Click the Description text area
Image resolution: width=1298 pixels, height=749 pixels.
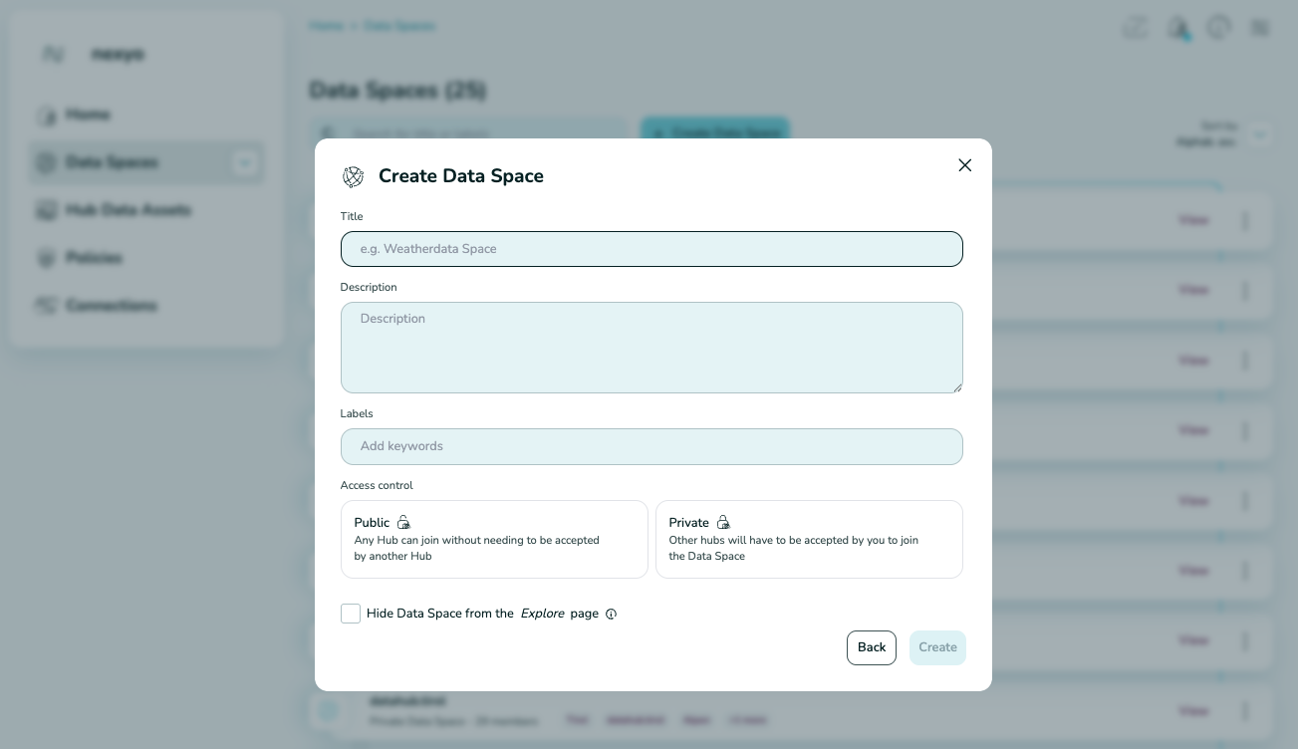tap(651, 348)
